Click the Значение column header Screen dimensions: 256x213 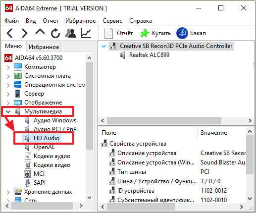(213, 133)
